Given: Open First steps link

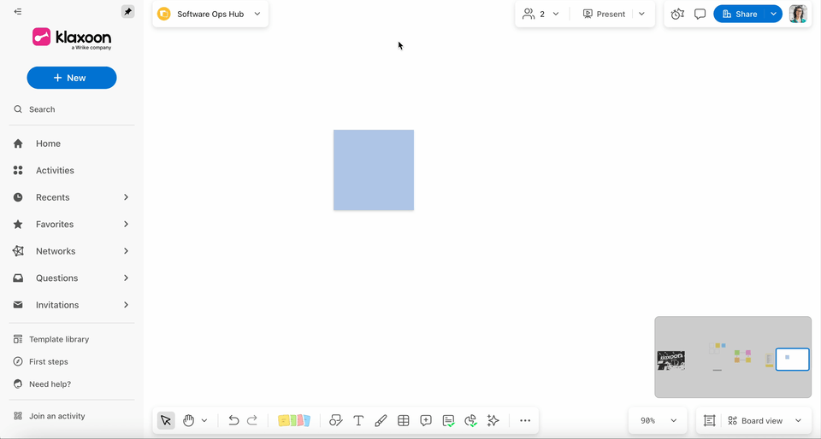Looking at the screenshot, I should point(41,361).
